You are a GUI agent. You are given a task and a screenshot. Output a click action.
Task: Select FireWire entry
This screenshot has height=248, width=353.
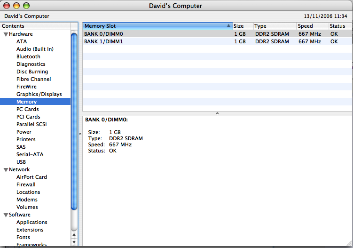point(26,87)
